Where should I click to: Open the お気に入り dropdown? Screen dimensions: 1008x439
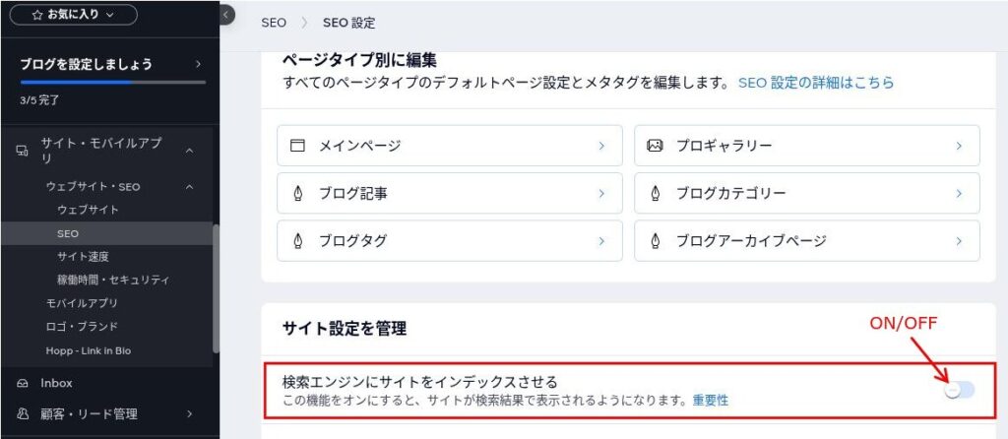[74, 15]
